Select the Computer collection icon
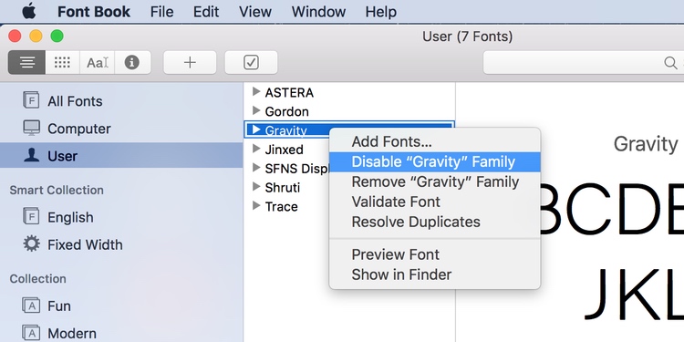Viewport: 684px width, 342px height. (31, 129)
